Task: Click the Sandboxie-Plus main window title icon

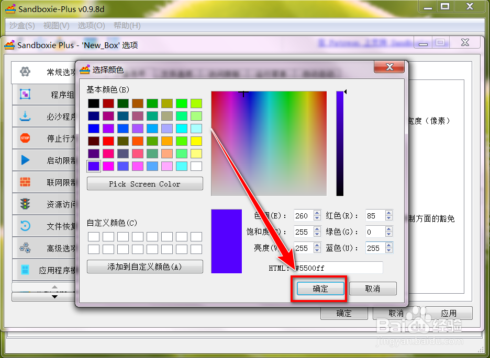Action: coord(10,9)
